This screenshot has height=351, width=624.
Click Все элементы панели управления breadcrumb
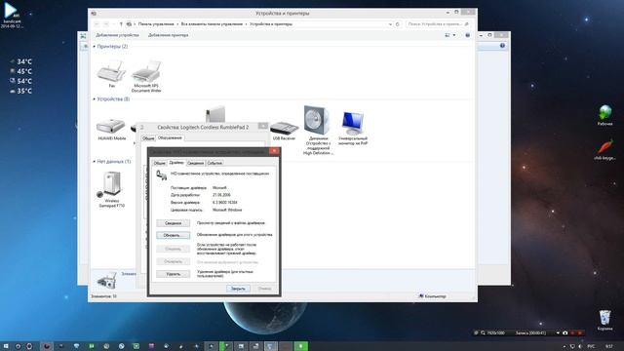(x=212, y=24)
